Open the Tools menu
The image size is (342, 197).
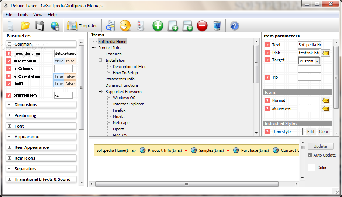point(23,15)
